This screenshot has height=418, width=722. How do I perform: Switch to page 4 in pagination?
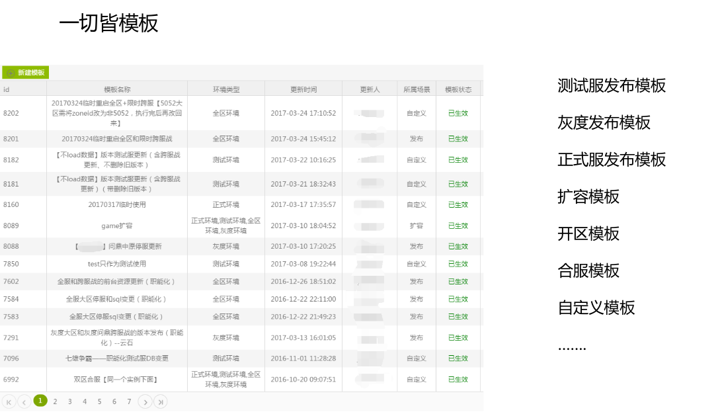coord(85,401)
